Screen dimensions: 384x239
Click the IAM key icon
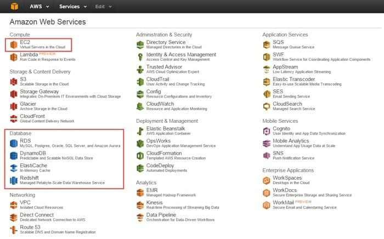pos(140,57)
